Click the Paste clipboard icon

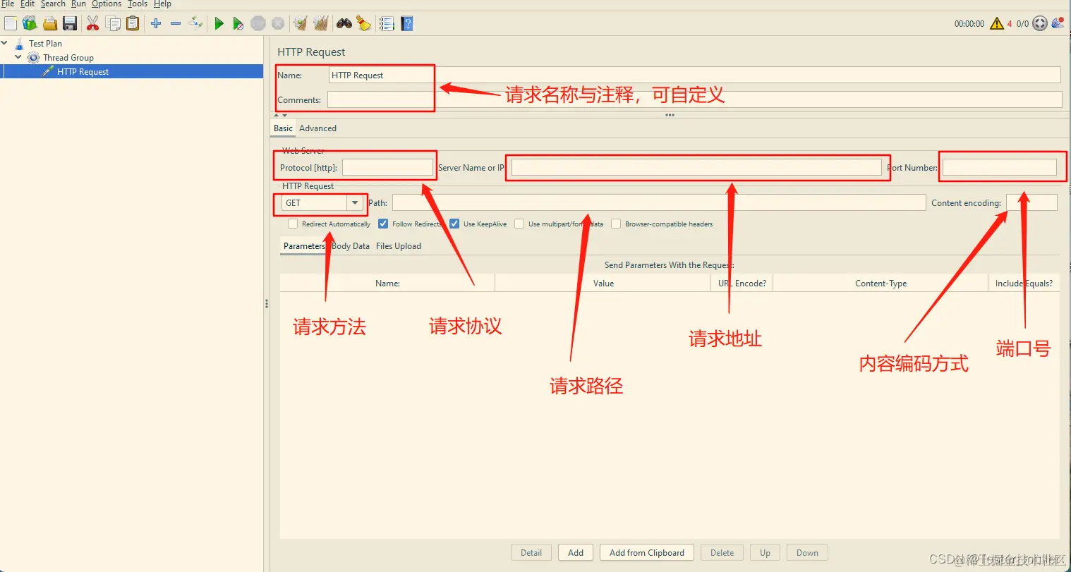[x=133, y=23]
